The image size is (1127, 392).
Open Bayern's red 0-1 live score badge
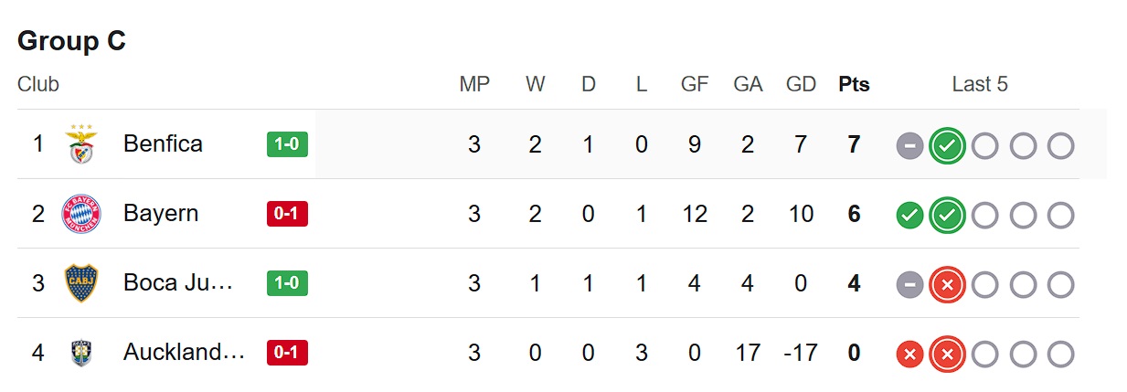(287, 214)
